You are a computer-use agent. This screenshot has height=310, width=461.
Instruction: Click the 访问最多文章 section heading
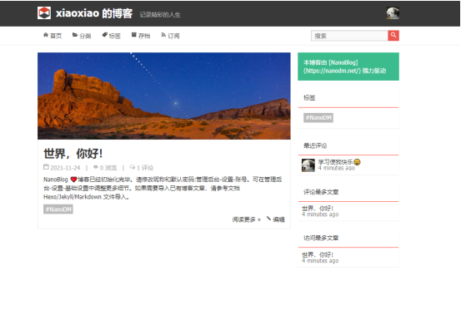click(x=321, y=238)
